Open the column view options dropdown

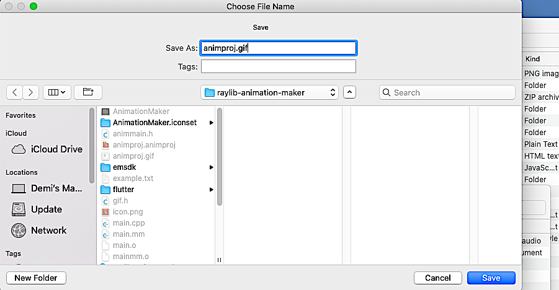(x=57, y=92)
